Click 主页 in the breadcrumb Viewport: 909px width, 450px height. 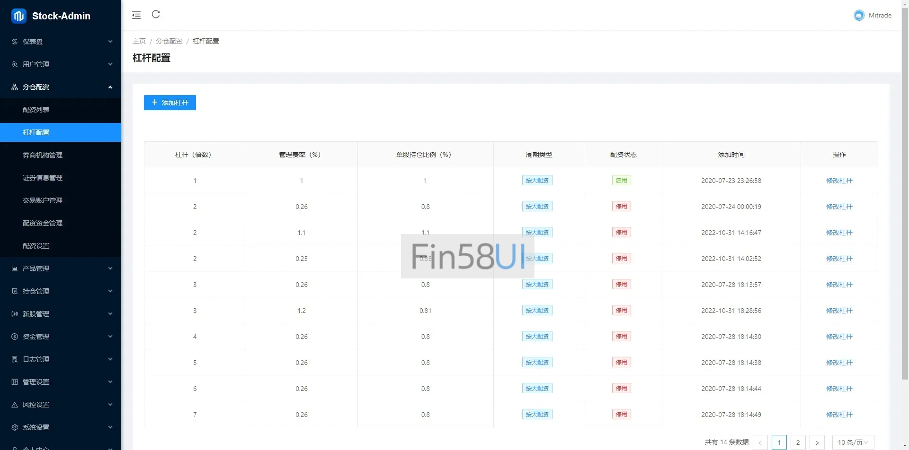pos(139,41)
